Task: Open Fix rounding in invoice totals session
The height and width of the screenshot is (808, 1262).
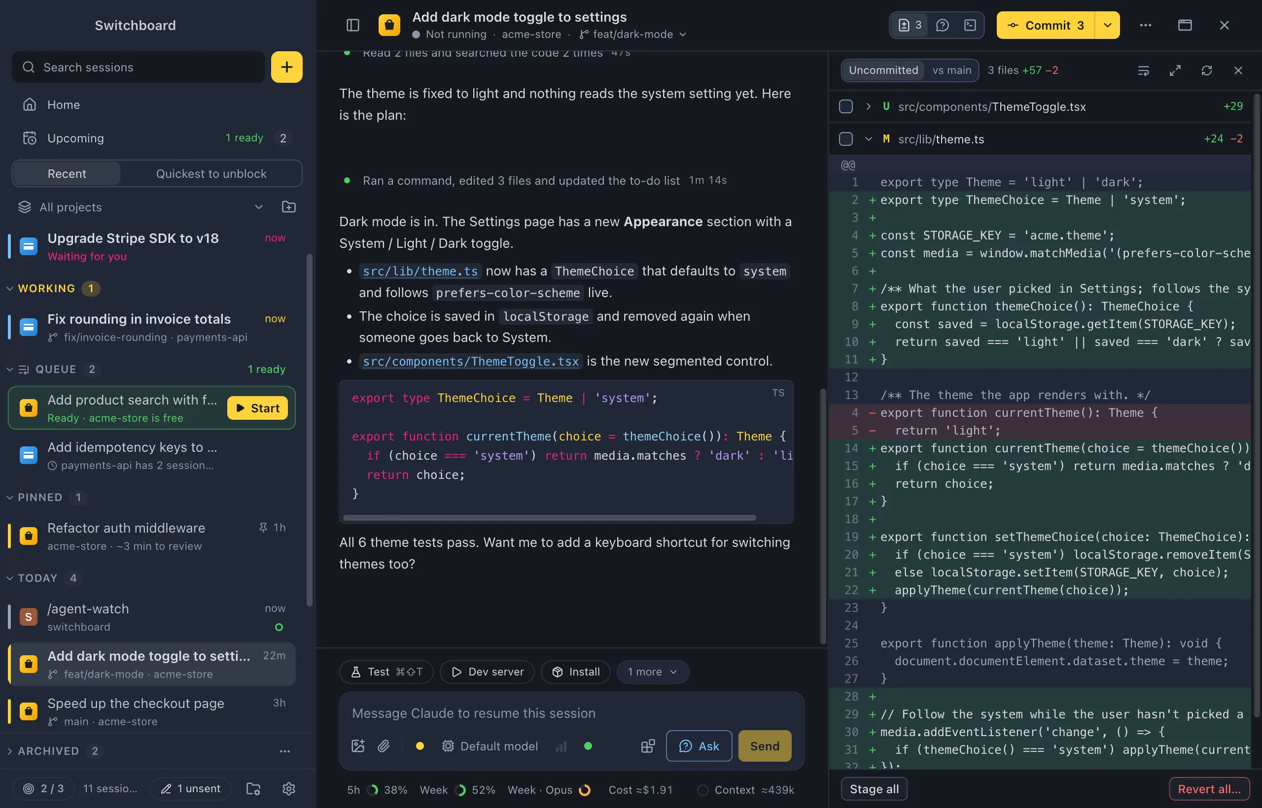Action: pyautogui.click(x=152, y=328)
